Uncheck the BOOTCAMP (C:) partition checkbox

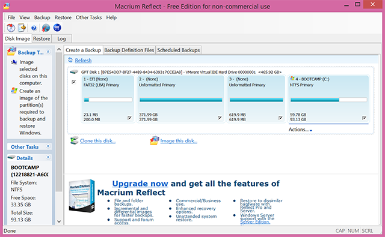(x=364, y=118)
